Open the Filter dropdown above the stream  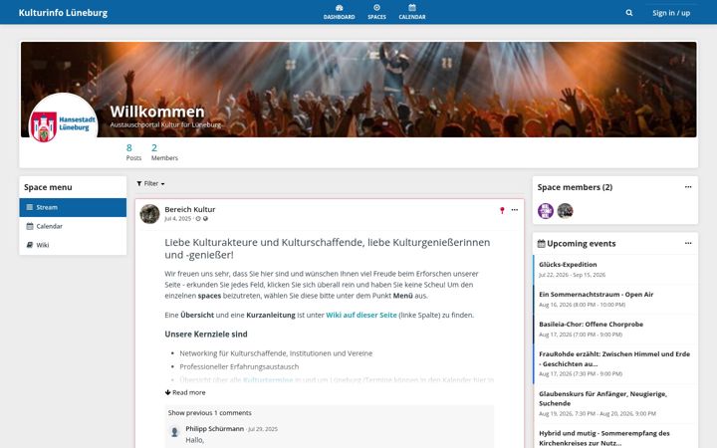150,183
